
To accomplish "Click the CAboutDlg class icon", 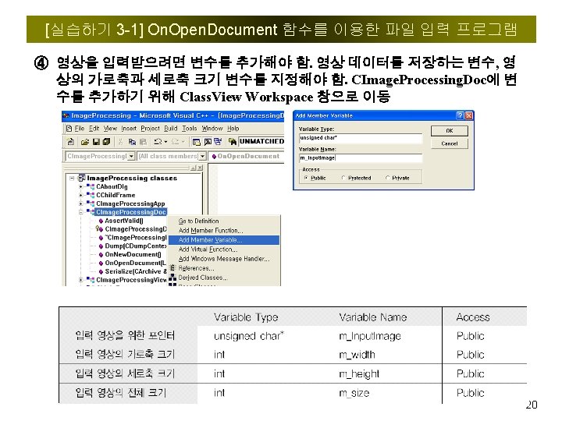I will (91, 186).
